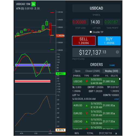Delete the USDCAD $1,517.55 order

114,122
